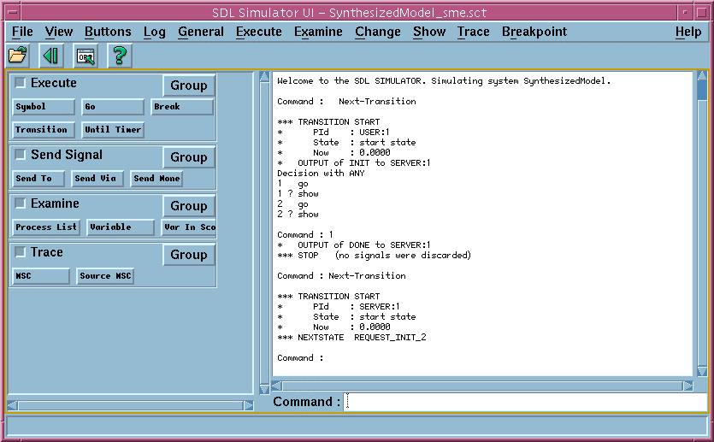This screenshot has width=714, height=442.
Task: Click into the Command input field
Action: coord(525,402)
